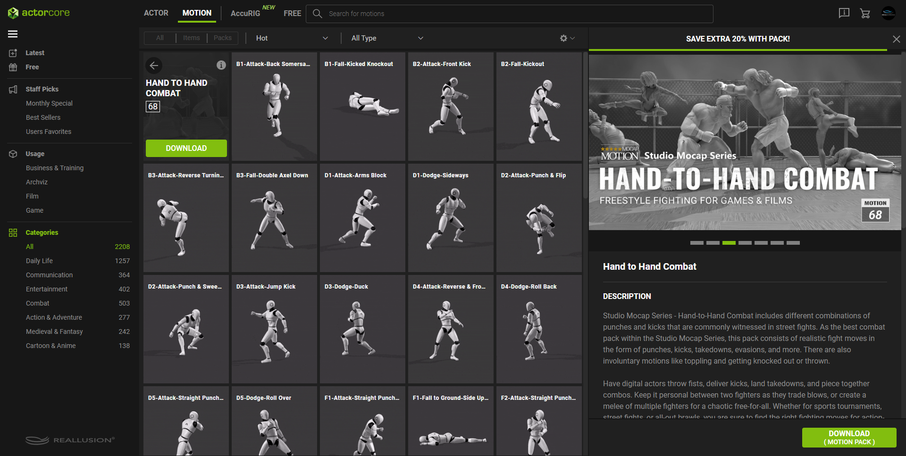Open the gear settings dropdown
Viewport: 906px width, 456px height.
567,38
